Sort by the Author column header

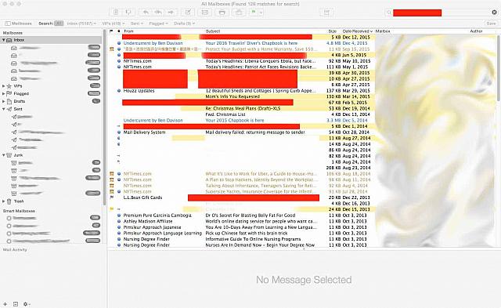click(476, 31)
